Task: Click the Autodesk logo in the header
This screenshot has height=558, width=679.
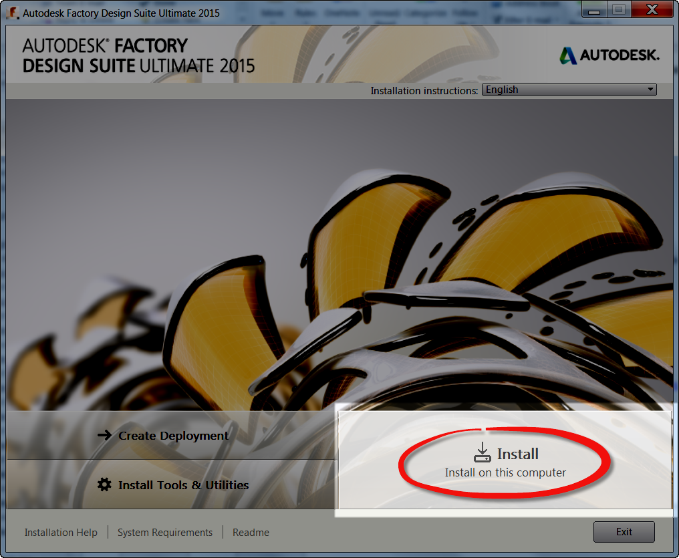Action: [x=609, y=55]
